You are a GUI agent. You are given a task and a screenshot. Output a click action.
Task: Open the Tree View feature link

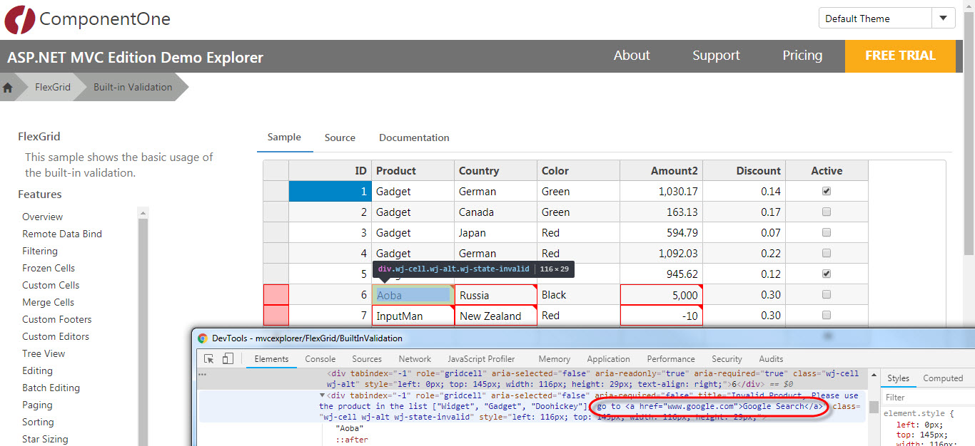tap(44, 353)
